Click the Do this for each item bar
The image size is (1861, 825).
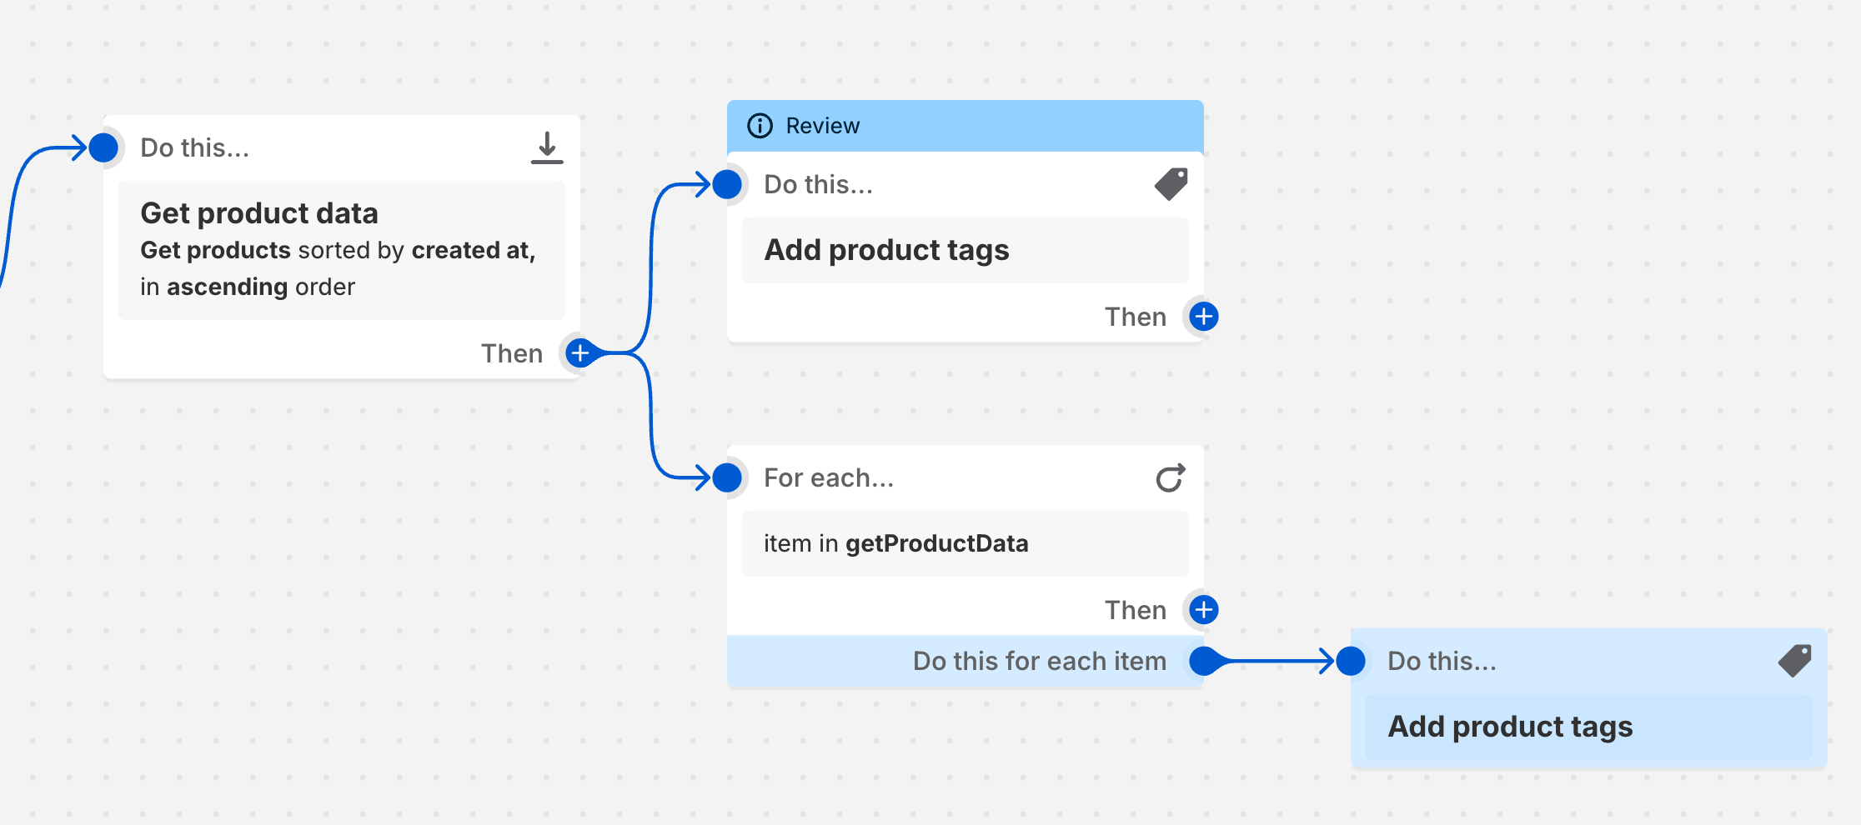click(1039, 661)
